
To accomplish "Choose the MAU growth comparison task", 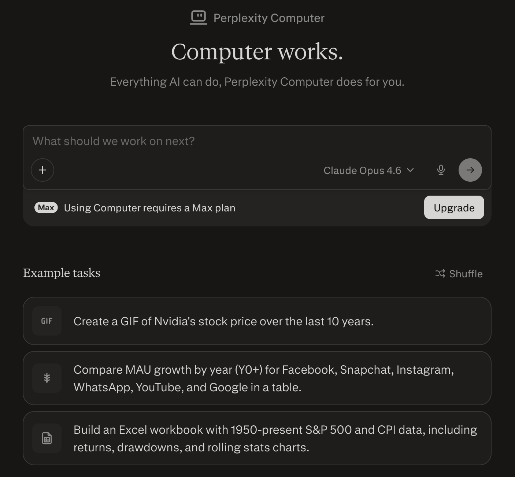I will pyautogui.click(x=264, y=378).
